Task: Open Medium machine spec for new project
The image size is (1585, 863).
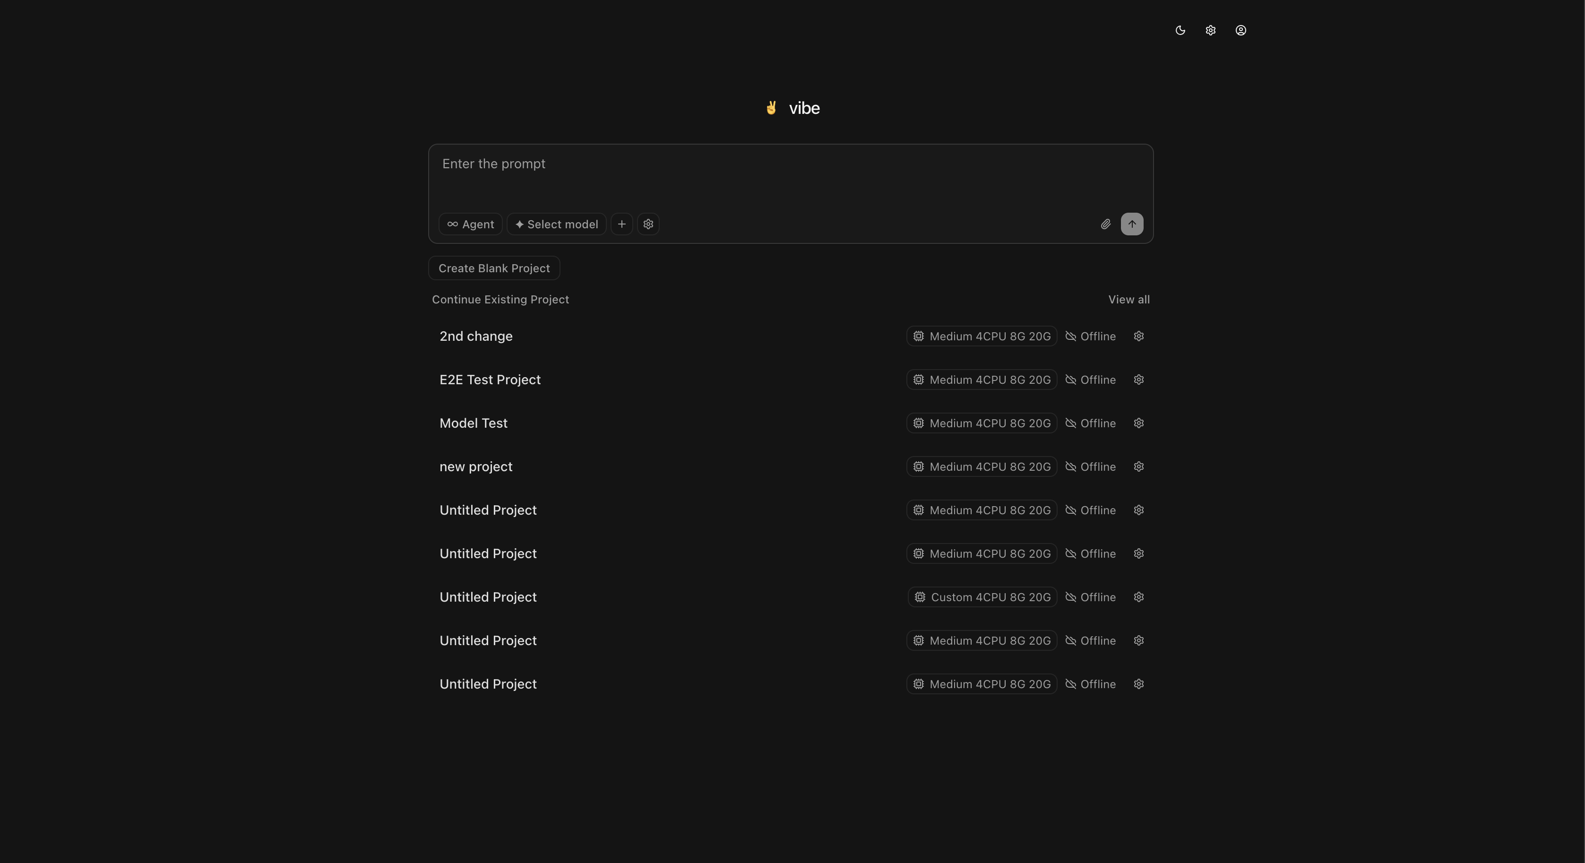Action: pyautogui.click(x=982, y=466)
